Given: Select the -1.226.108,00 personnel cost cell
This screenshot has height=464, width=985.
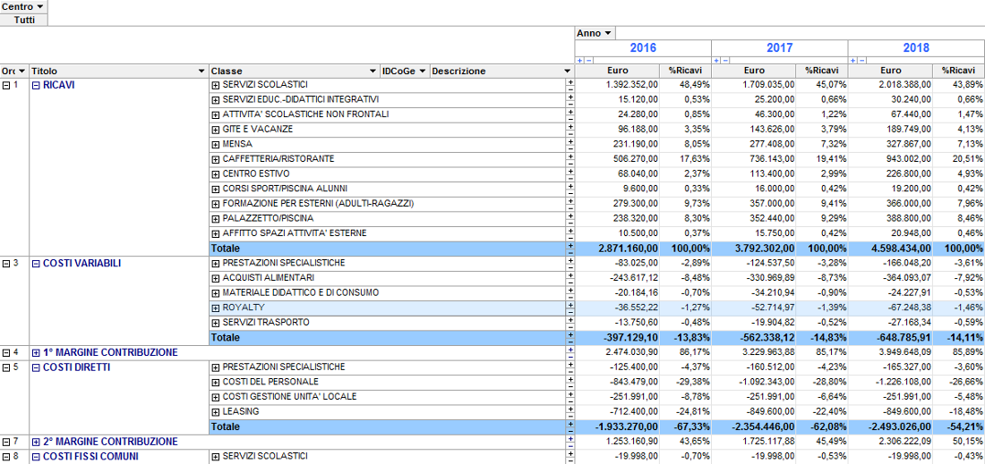Looking at the screenshot, I should pos(891,382).
